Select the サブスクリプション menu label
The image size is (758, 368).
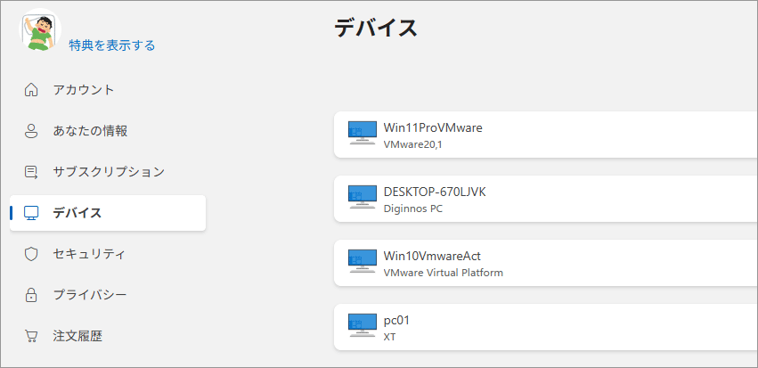click(108, 172)
